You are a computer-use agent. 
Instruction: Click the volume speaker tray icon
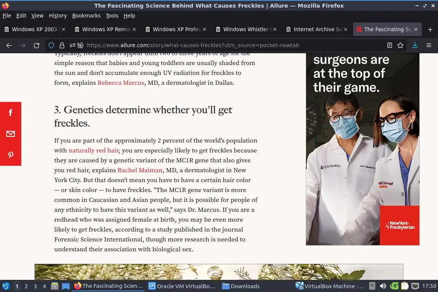(x=383, y=286)
